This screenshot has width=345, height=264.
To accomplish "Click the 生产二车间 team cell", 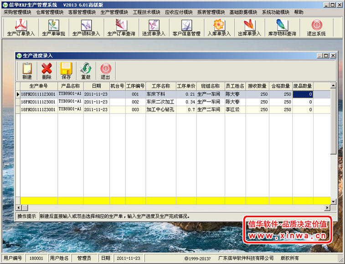I will click(x=211, y=109).
